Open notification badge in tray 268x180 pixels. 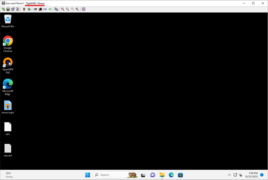(262, 175)
